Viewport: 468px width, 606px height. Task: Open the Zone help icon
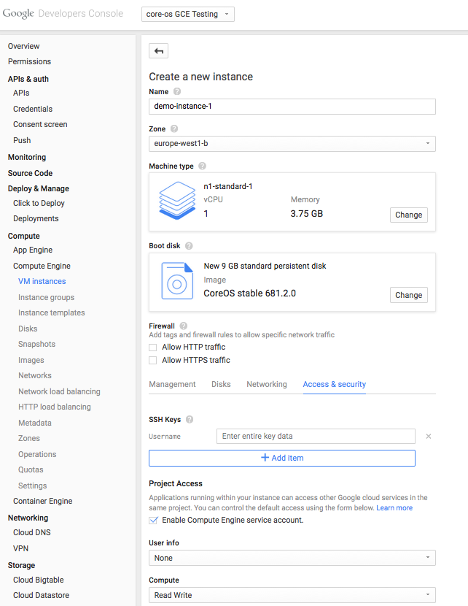click(174, 129)
